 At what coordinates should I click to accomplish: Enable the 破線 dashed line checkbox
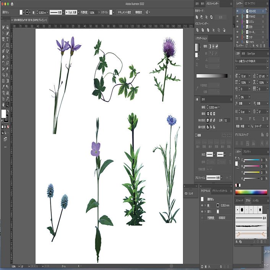tap(196, 135)
